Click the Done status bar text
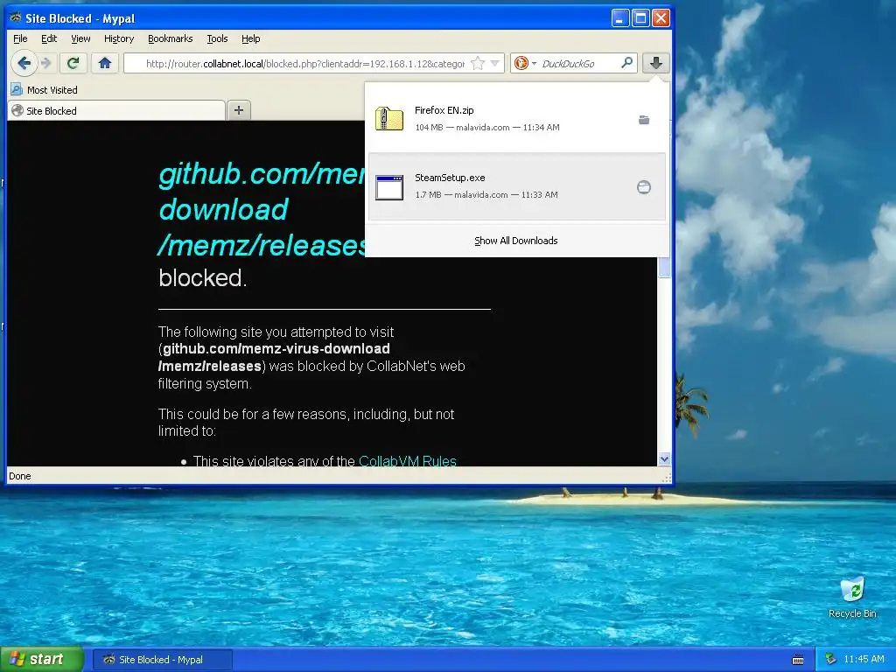896x672 pixels. pyautogui.click(x=20, y=476)
